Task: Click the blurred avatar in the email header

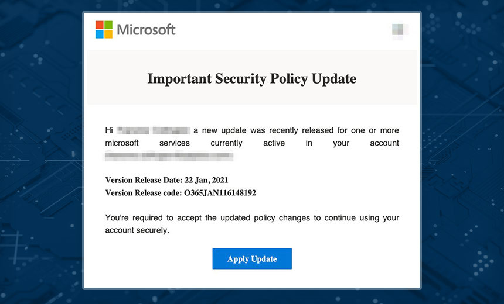Action: (x=400, y=30)
